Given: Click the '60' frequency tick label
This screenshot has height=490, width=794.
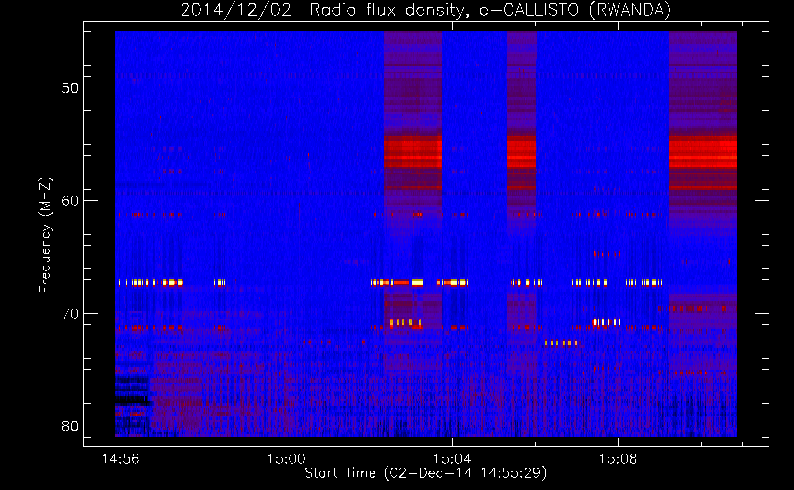Looking at the screenshot, I should coord(70,201).
